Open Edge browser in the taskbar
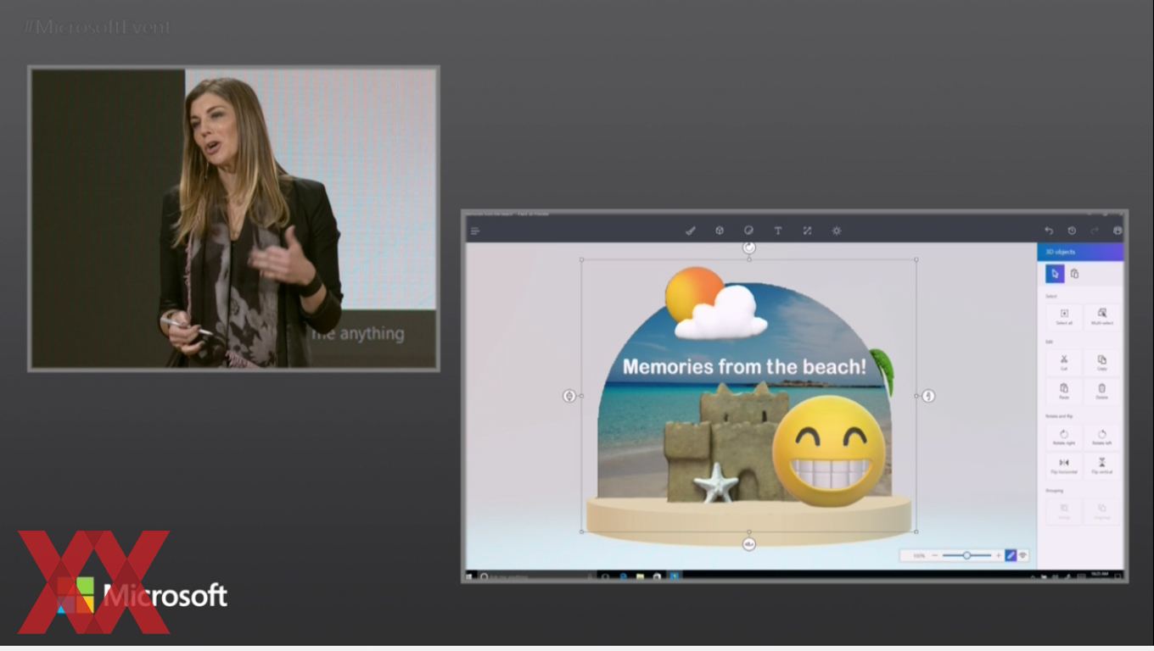1154x651 pixels. tap(623, 576)
